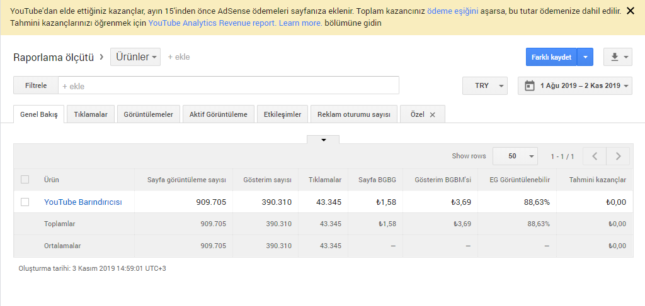Viewport: 645px width, 306px height.
Task: Click the Farklı kaydet button
Action: (551, 57)
